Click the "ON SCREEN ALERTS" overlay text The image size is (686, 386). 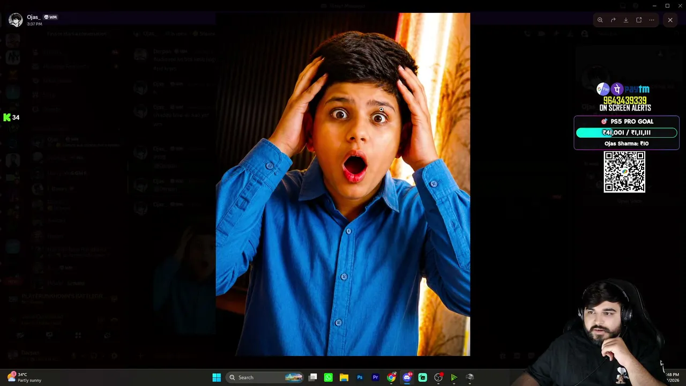(x=625, y=108)
